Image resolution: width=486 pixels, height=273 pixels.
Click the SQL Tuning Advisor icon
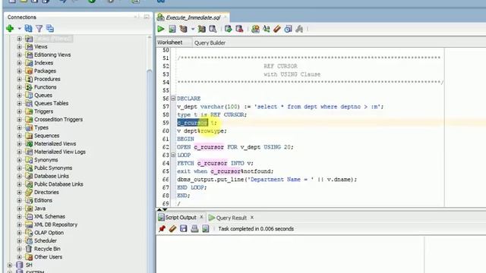[x=213, y=29]
